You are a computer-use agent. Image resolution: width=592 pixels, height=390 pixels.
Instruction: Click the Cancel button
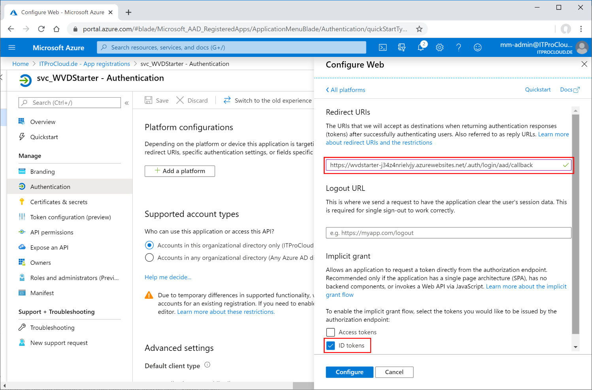click(x=394, y=372)
